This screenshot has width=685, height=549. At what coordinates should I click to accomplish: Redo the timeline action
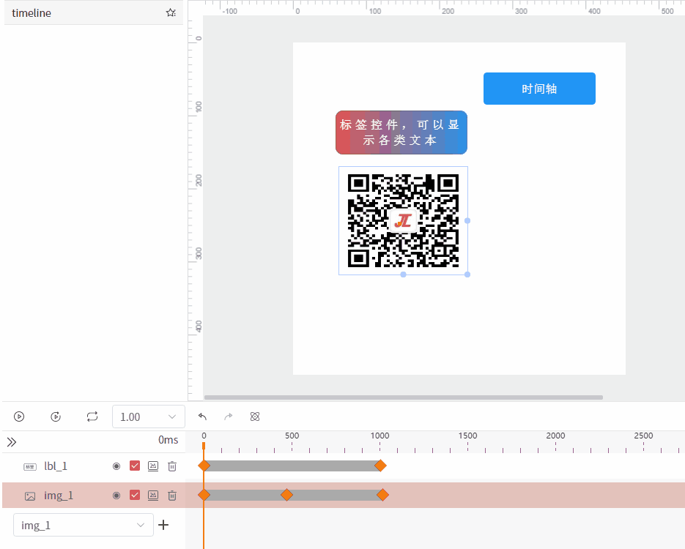(x=228, y=417)
